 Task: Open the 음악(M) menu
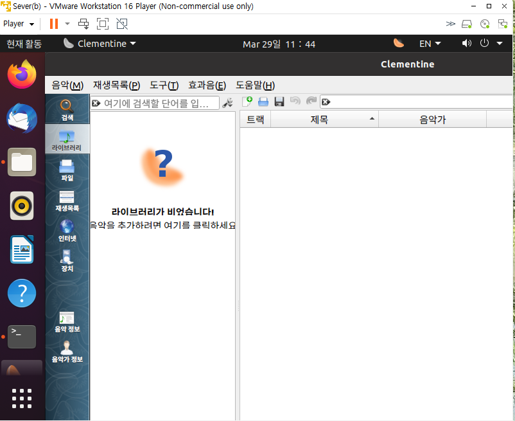(67, 85)
